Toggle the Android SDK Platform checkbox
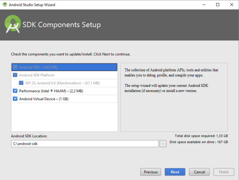 [15, 75]
